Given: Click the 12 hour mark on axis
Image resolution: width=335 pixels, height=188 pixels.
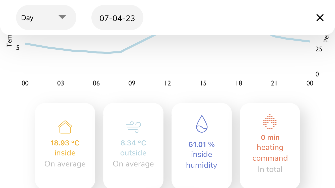Looking at the screenshot, I should (168, 83).
